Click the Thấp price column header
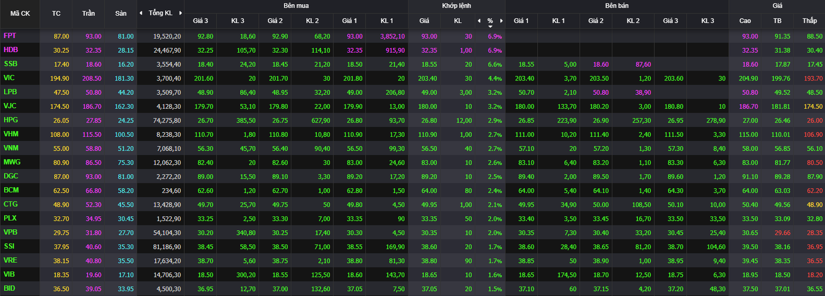825x296 pixels. tap(810, 21)
